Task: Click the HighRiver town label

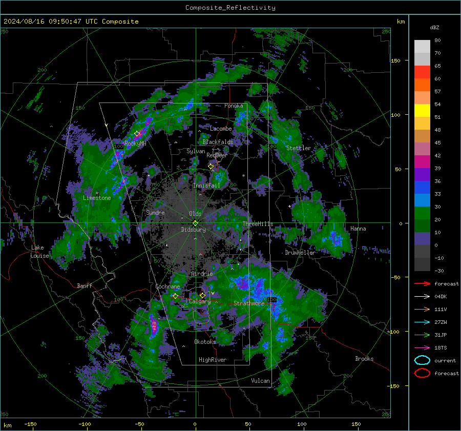Action: click(213, 360)
